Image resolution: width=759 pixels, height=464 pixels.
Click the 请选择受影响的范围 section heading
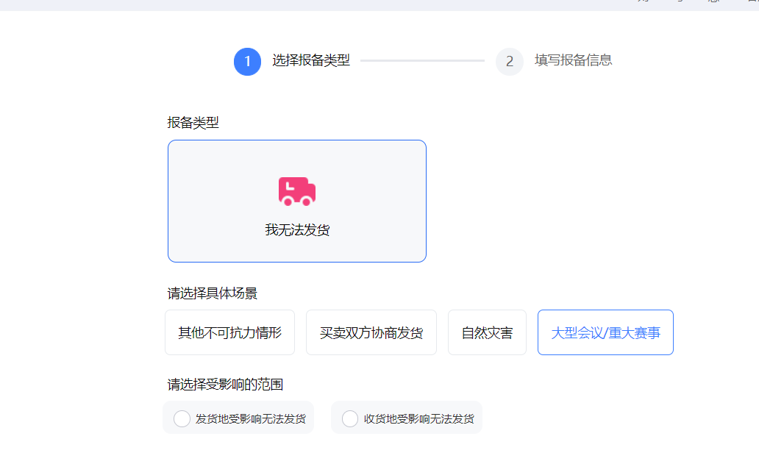pyautogui.click(x=225, y=384)
